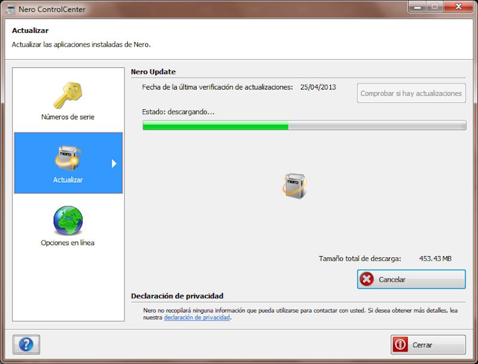Click the 453.43 MB download size value
The image size is (478, 364).
tap(435, 258)
